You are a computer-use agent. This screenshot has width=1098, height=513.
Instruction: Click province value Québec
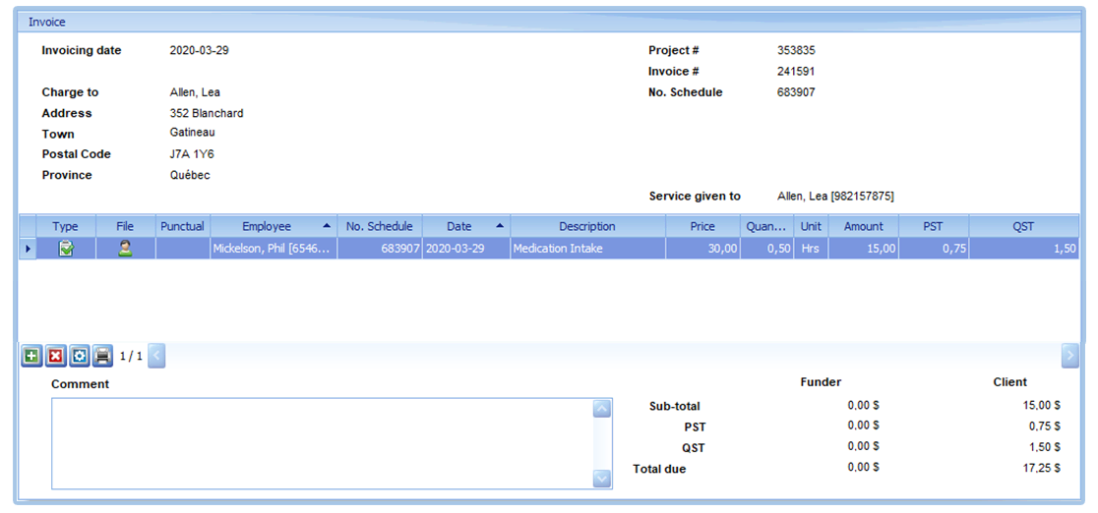pos(190,175)
